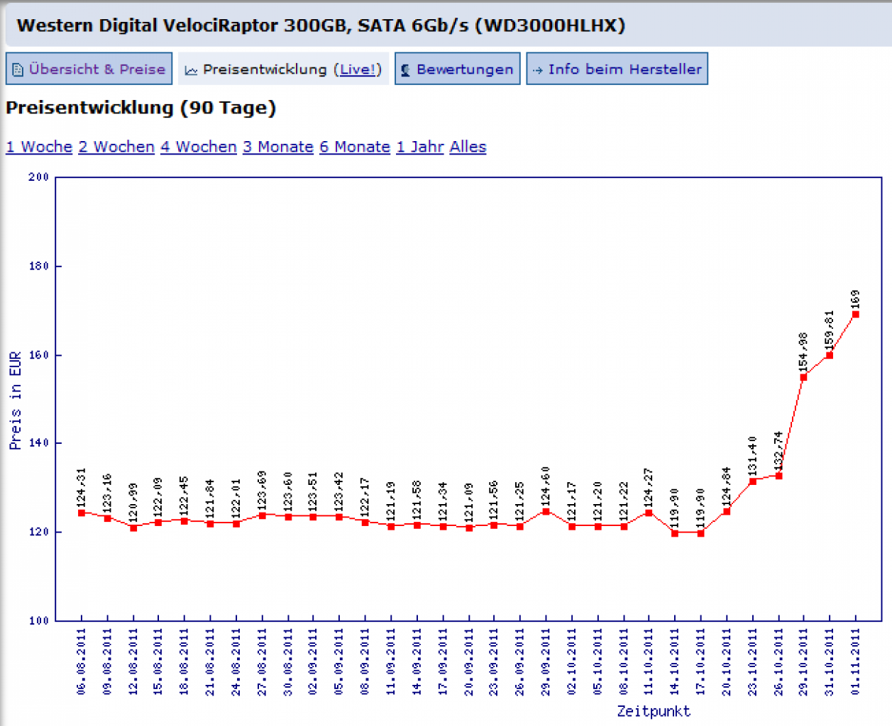This screenshot has height=726, width=892.
Task: Show the 6 Monate price history
Action: [355, 147]
